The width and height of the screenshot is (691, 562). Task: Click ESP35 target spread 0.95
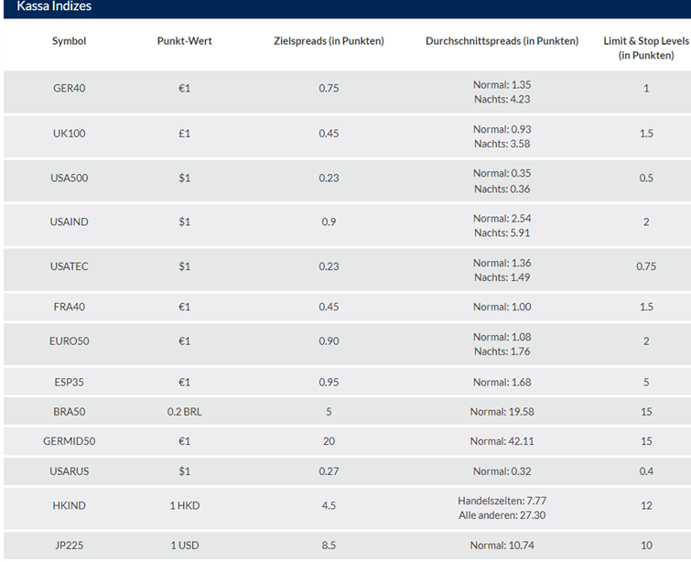tap(329, 383)
